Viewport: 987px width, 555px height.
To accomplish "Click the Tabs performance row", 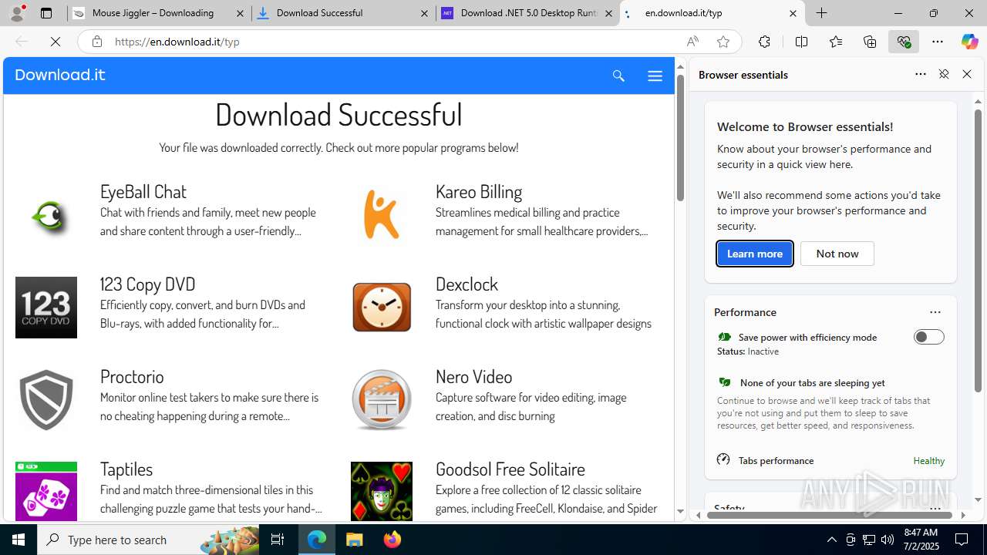I will [830, 460].
